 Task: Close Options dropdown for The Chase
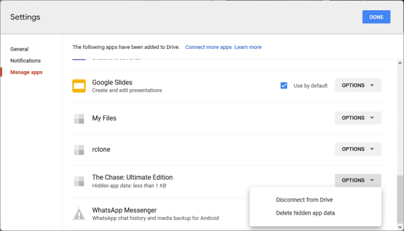click(x=358, y=180)
